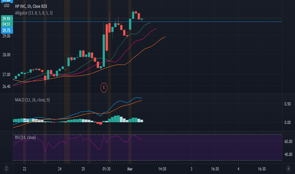Click the 04:51 countdown label
Screen dimensions: 295x174
(7, 24)
